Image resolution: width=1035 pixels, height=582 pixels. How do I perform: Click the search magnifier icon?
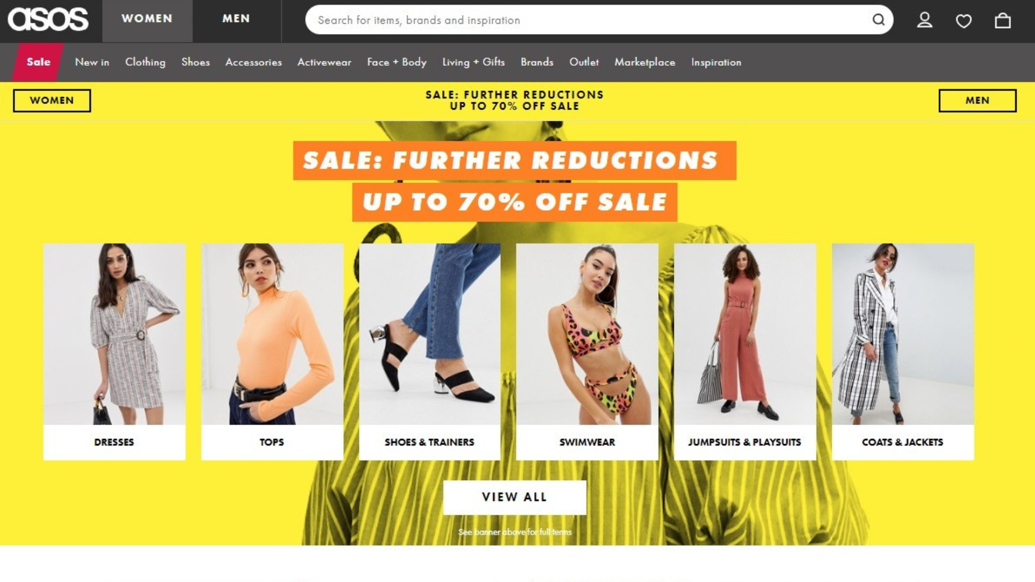(878, 20)
